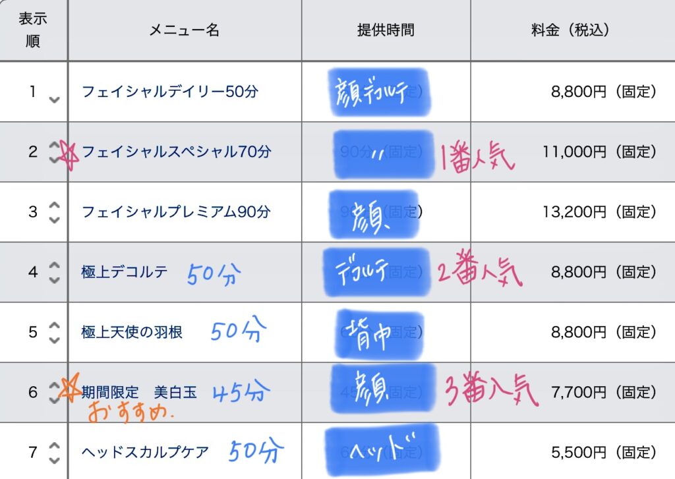Move Facial Daily 50分 row down
The image size is (675, 479).
pyautogui.click(x=54, y=100)
